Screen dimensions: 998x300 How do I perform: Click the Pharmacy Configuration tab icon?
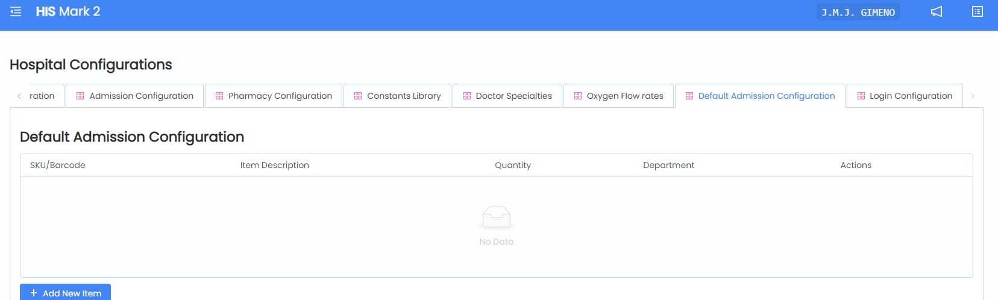pyautogui.click(x=219, y=96)
